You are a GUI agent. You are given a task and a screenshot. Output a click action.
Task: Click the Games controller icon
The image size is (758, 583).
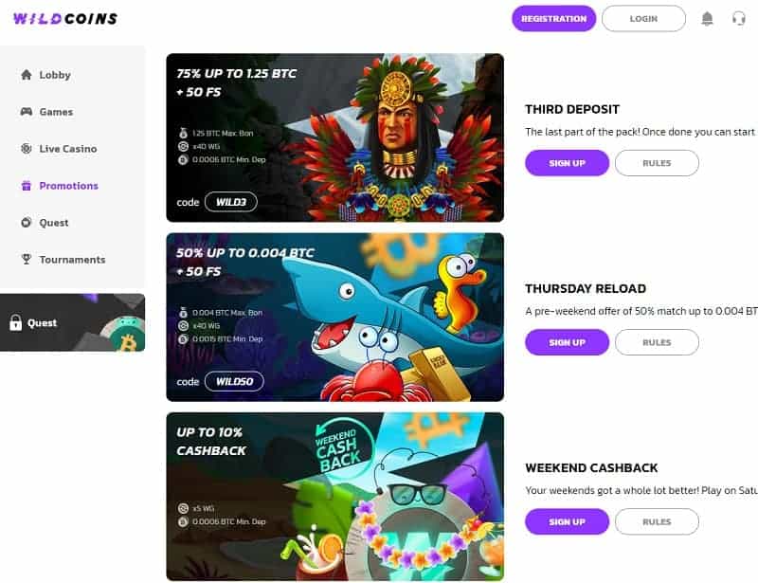[27, 112]
